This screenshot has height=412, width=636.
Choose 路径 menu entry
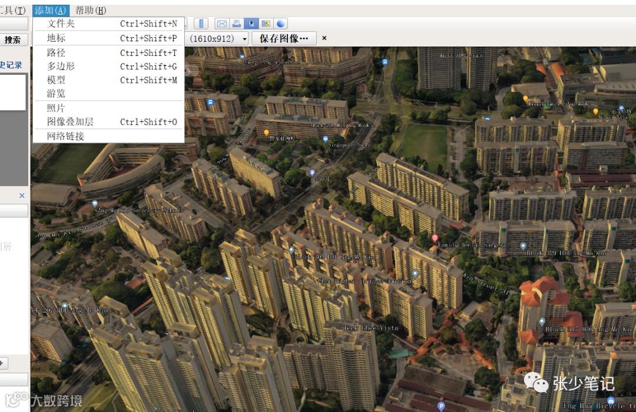pos(109,53)
